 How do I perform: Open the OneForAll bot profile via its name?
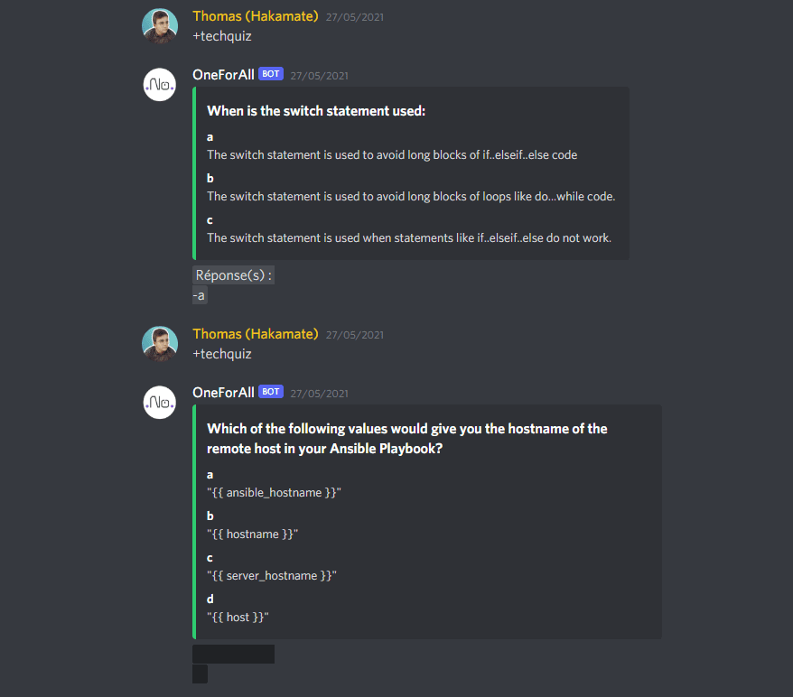223,74
